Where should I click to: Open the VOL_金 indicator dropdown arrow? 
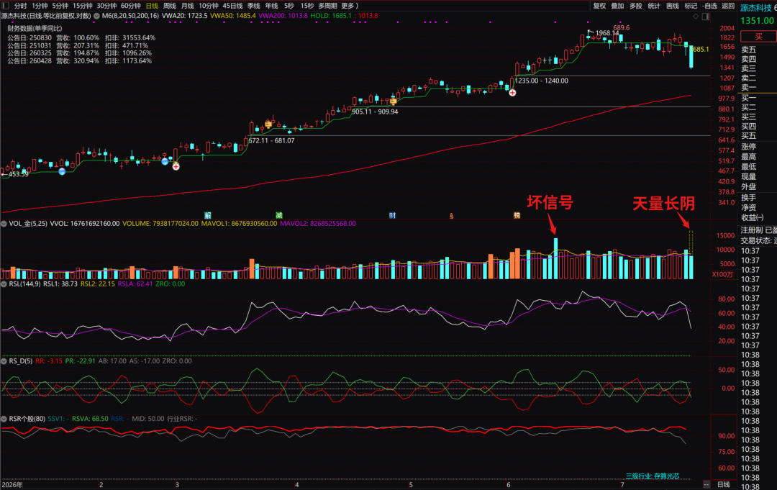4,224
